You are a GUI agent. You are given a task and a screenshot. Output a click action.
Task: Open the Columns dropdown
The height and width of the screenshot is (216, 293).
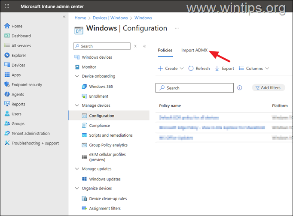(x=254, y=69)
